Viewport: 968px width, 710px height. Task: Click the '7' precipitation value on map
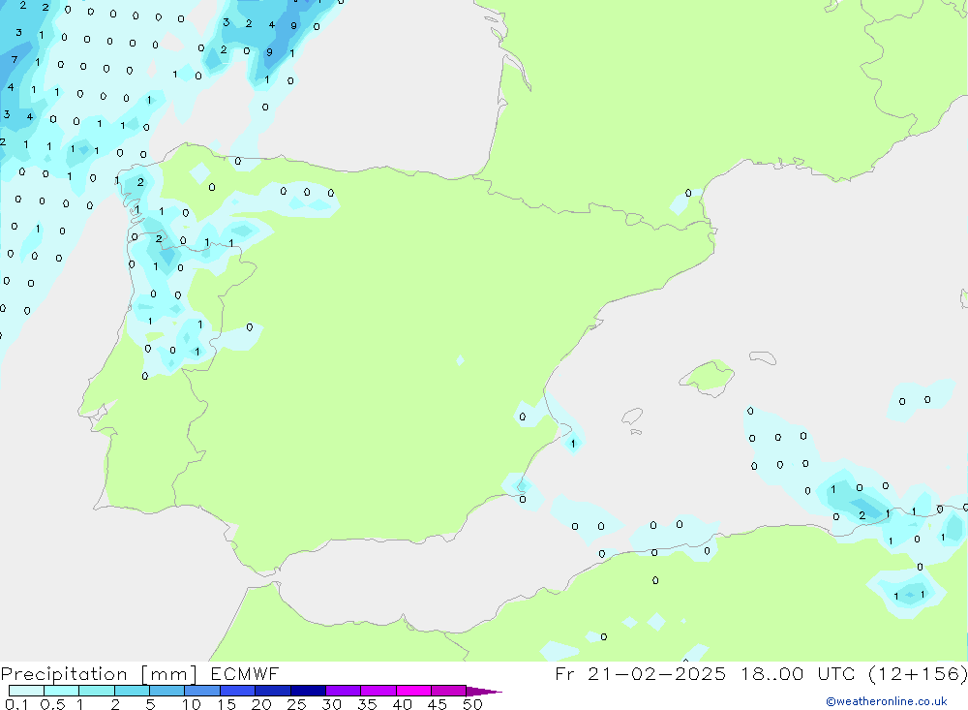coord(15,60)
